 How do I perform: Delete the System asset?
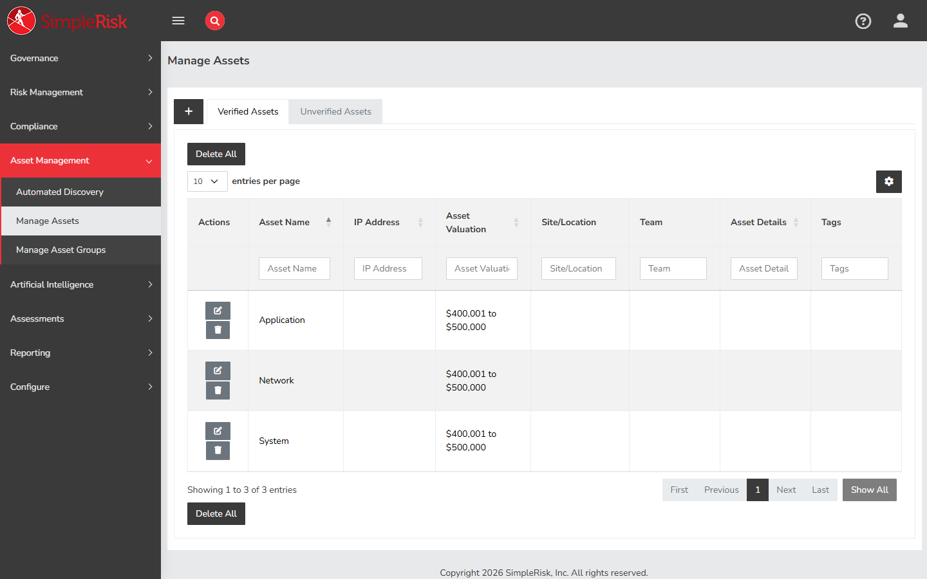(218, 450)
